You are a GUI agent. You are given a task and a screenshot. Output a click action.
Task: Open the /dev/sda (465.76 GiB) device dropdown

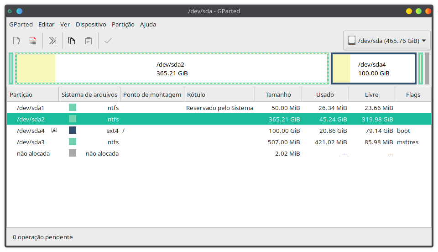[x=386, y=41]
